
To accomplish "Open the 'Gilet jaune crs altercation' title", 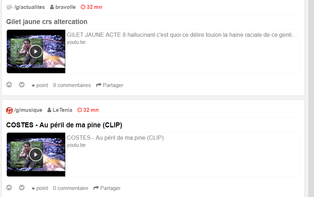I will (x=47, y=22).
